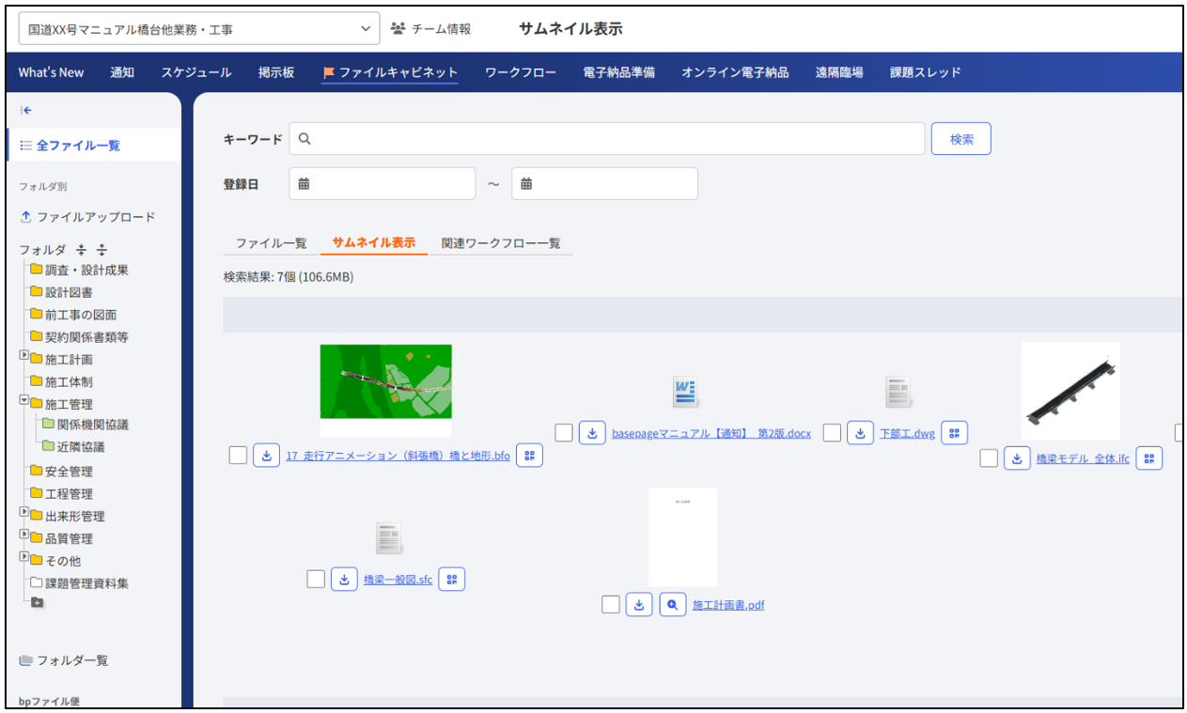Screen dimensions: 1187x713
Task: Click the キーワード search field
Action: coord(607,139)
